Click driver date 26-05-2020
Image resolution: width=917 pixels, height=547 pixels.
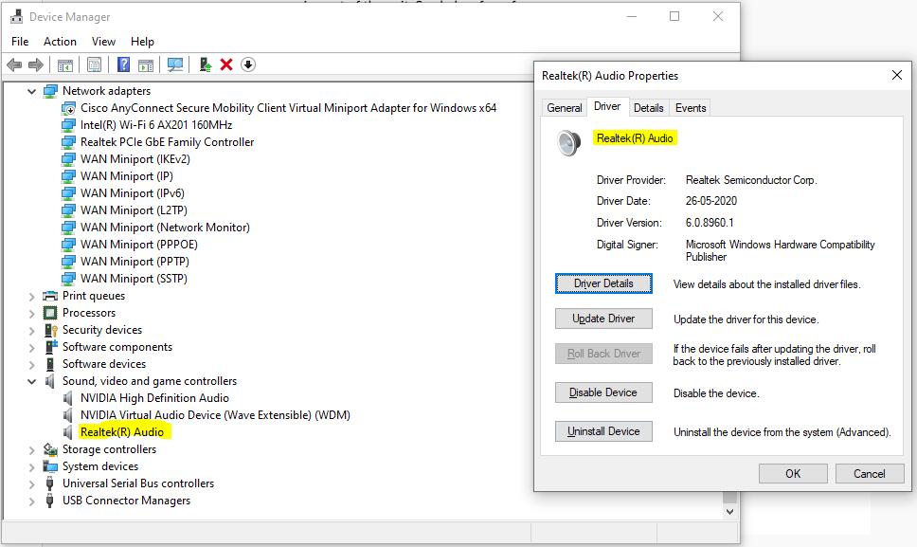(x=711, y=201)
